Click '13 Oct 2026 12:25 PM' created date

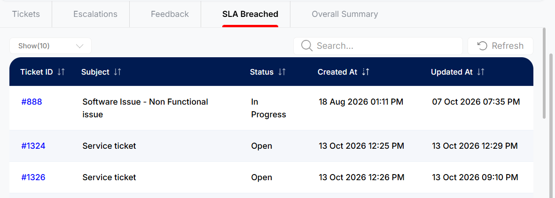point(361,145)
